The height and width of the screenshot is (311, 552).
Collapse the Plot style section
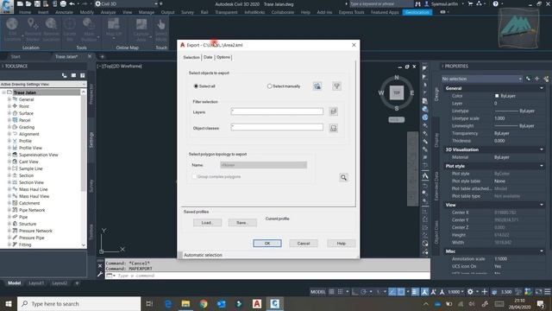[542, 166]
